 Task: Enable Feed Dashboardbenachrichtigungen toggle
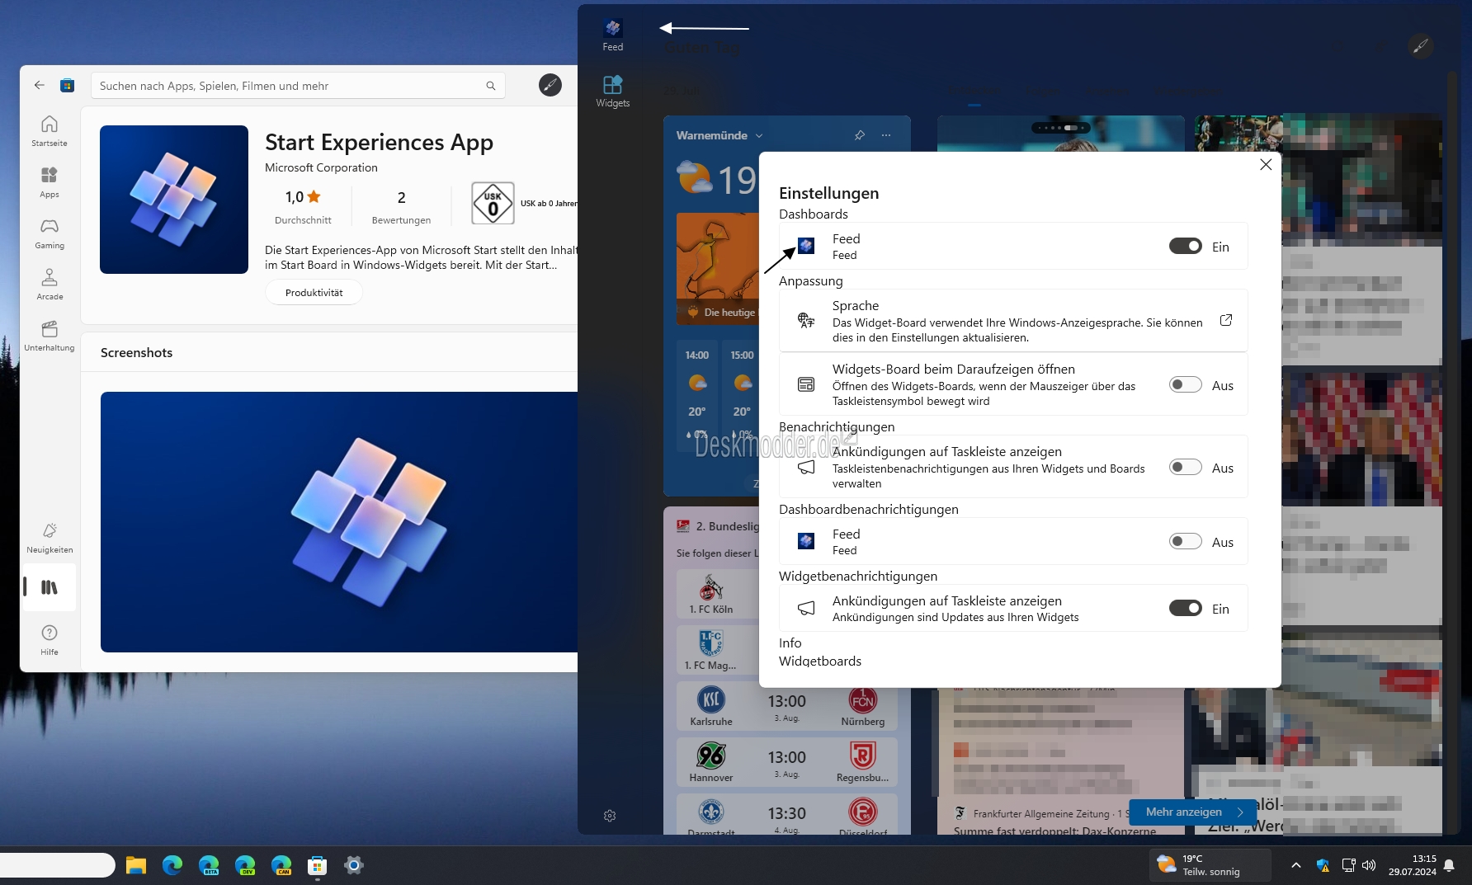click(1185, 541)
